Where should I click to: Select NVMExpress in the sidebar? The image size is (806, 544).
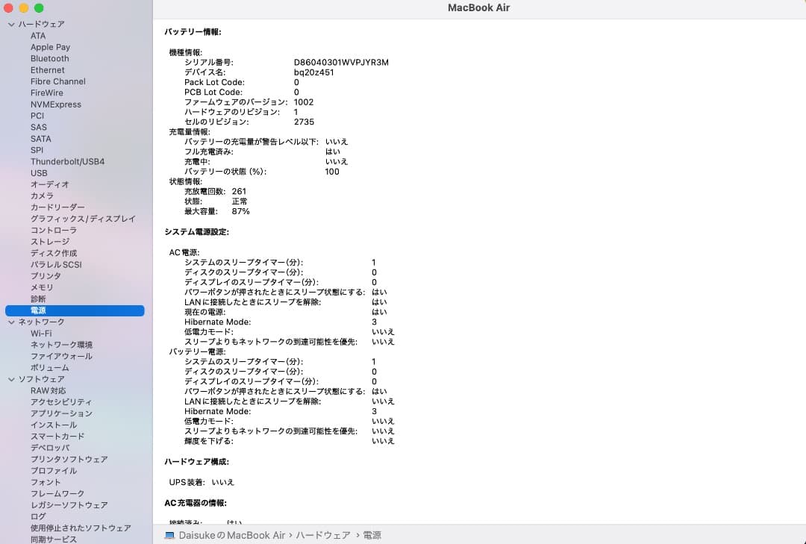coord(55,104)
